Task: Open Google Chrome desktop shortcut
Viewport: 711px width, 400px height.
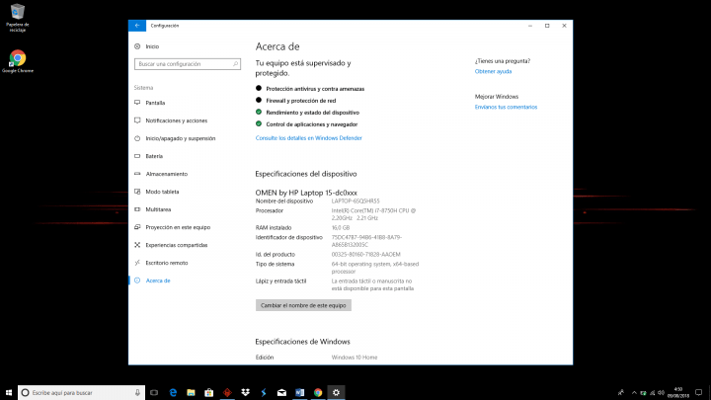Action: (17, 61)
